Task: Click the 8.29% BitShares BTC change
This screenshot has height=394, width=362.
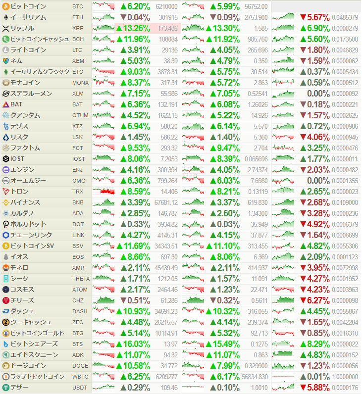Action: tap(315, 344)
